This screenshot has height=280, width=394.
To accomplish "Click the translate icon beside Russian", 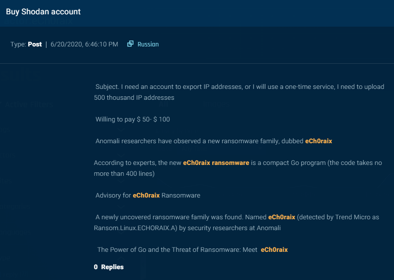I will point(130,44).
